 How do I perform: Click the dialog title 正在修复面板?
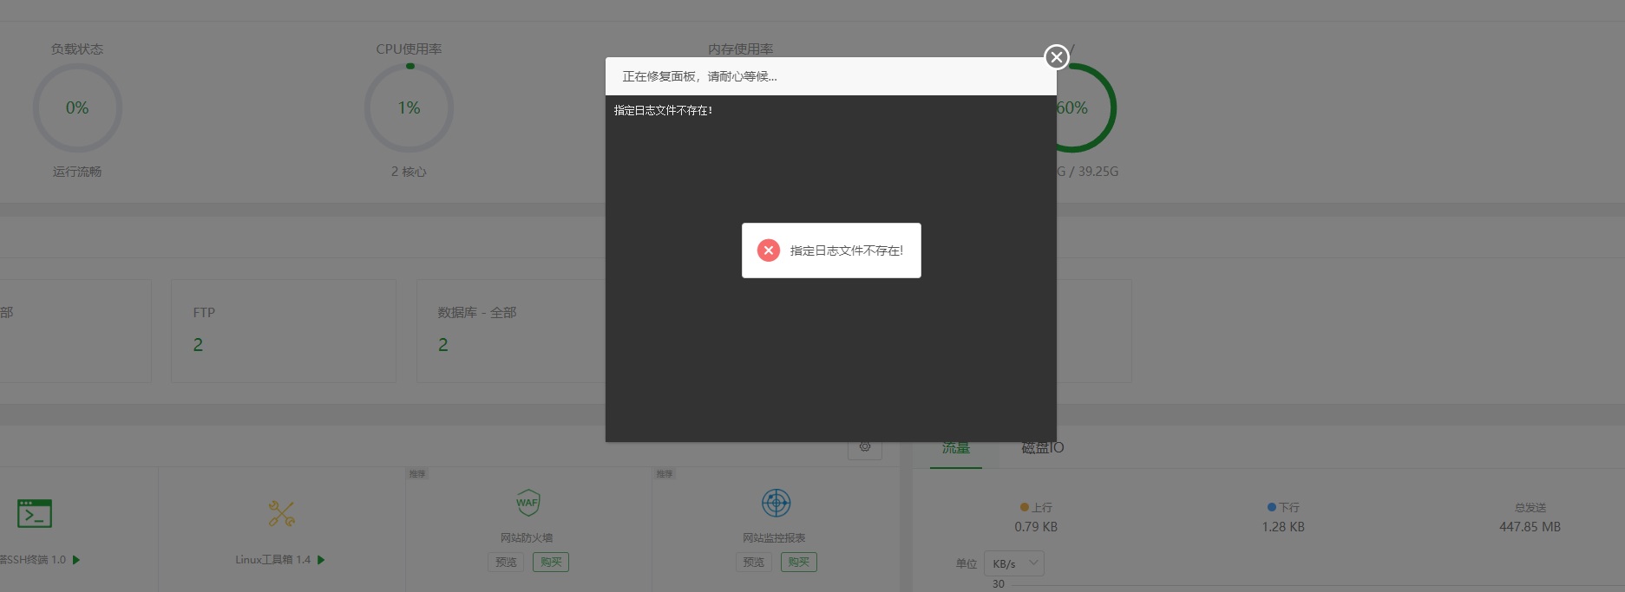(x=699, y=76)
